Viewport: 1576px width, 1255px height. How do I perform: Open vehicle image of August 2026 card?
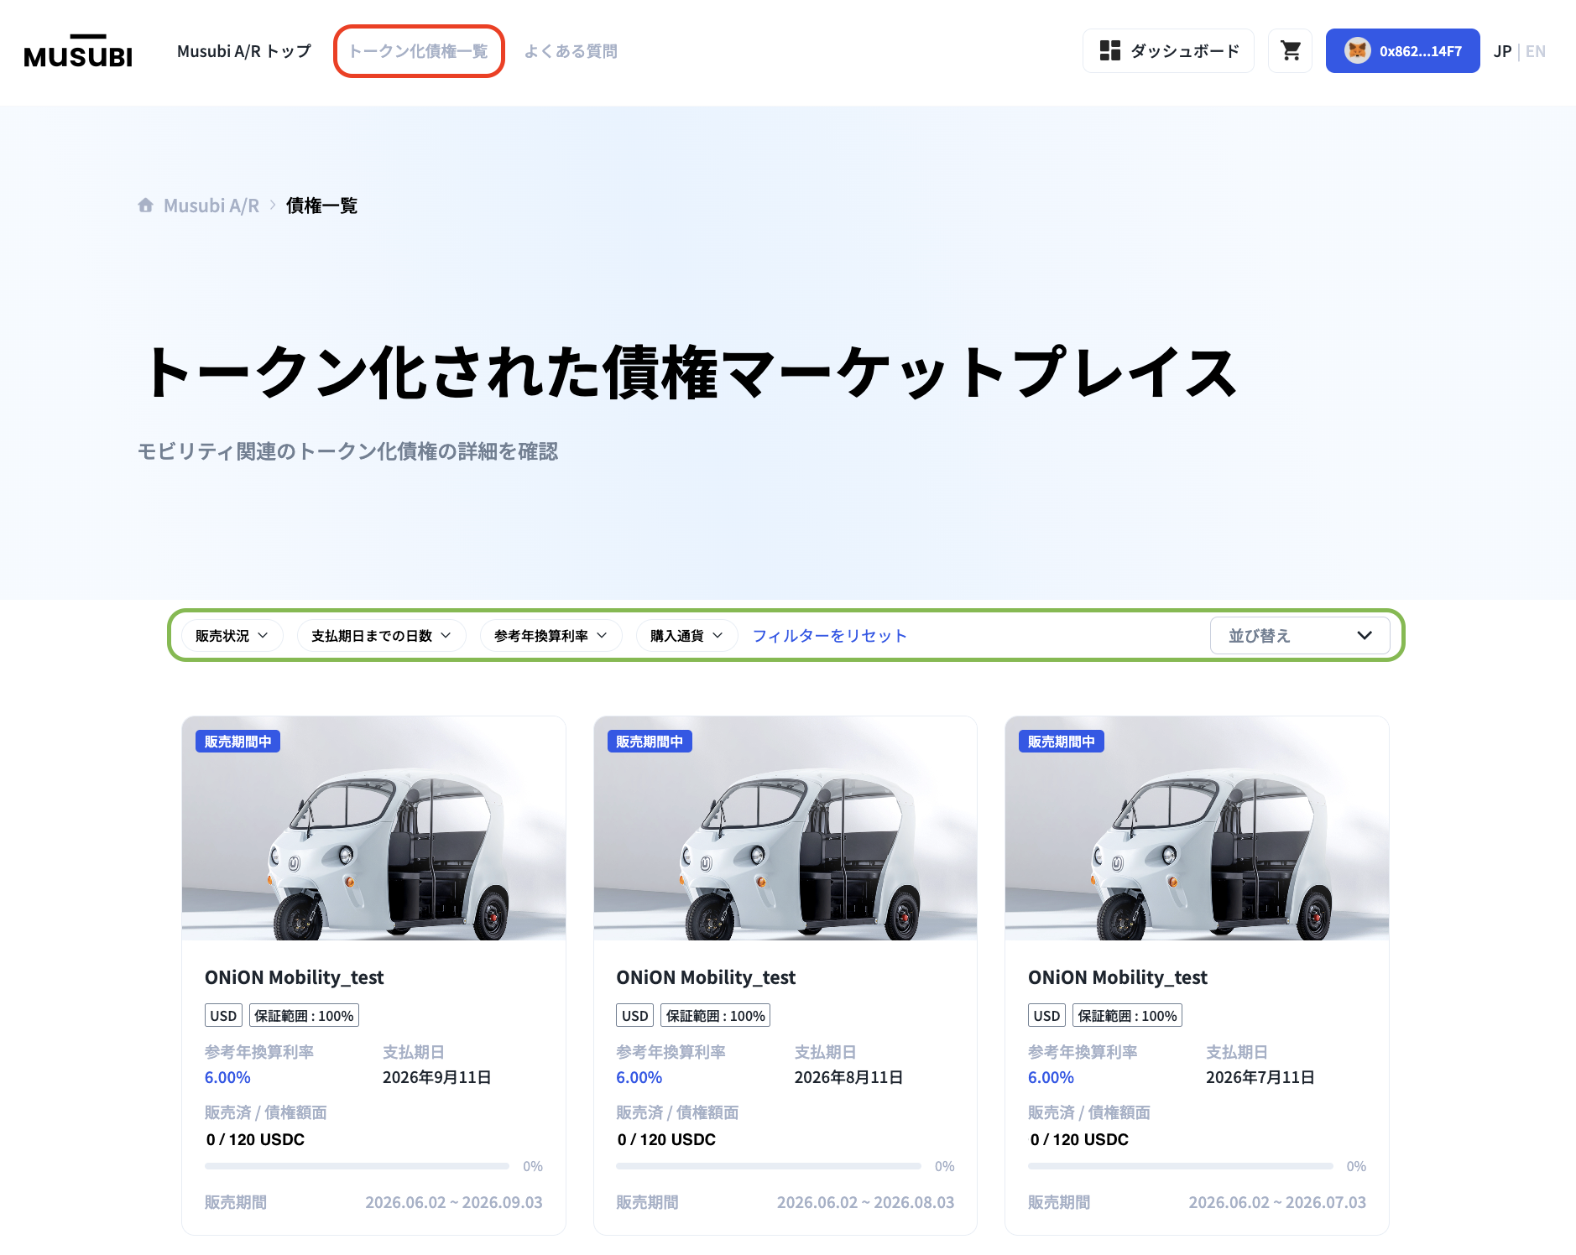pyautogui.click(x=785, y=828)
